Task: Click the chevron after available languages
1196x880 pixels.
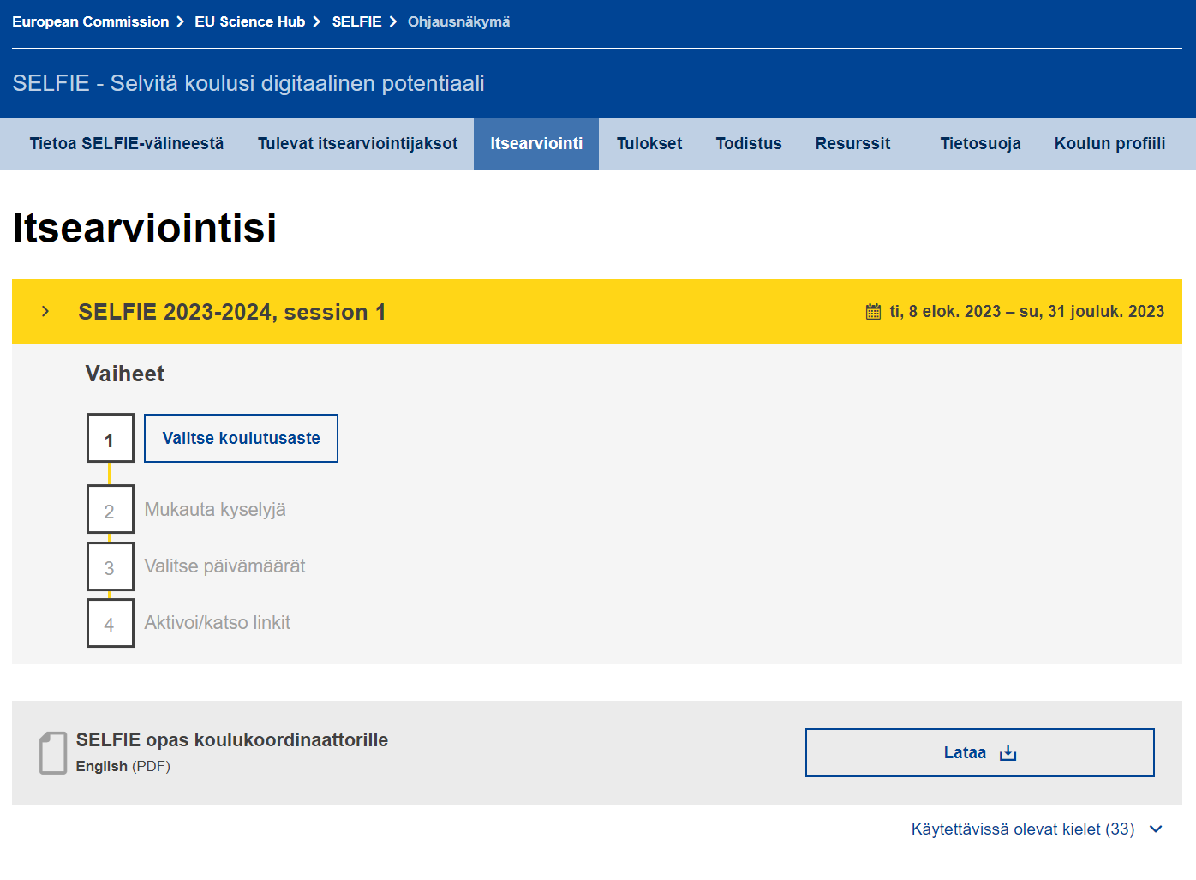Action: coord(1156,829)
